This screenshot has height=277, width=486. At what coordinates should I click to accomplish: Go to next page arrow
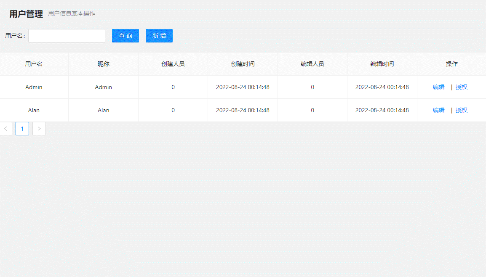point(39,129)
